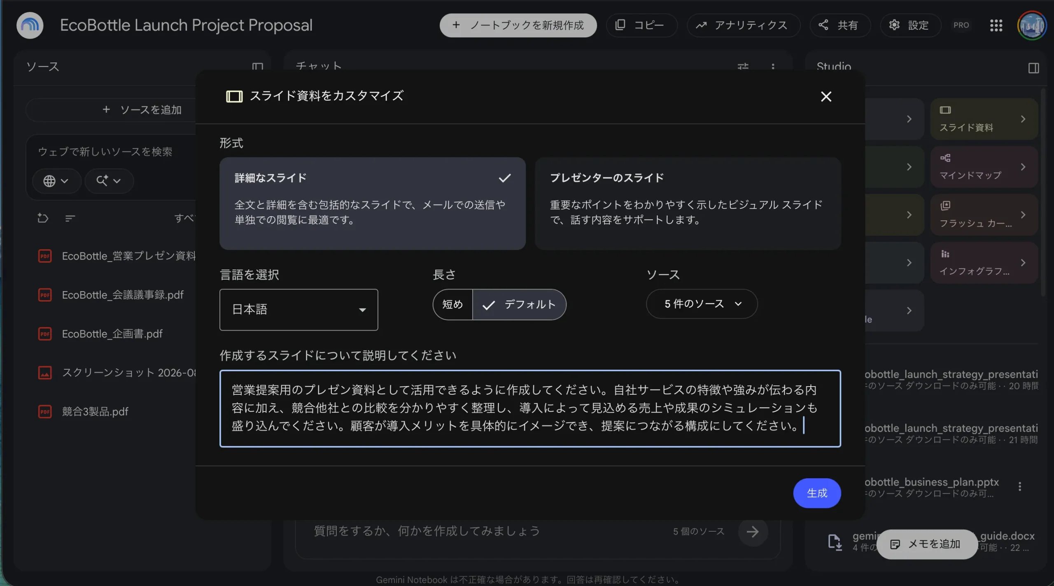Open the user account avatar
The image size is (1054, 586).
coord(1031,25)
